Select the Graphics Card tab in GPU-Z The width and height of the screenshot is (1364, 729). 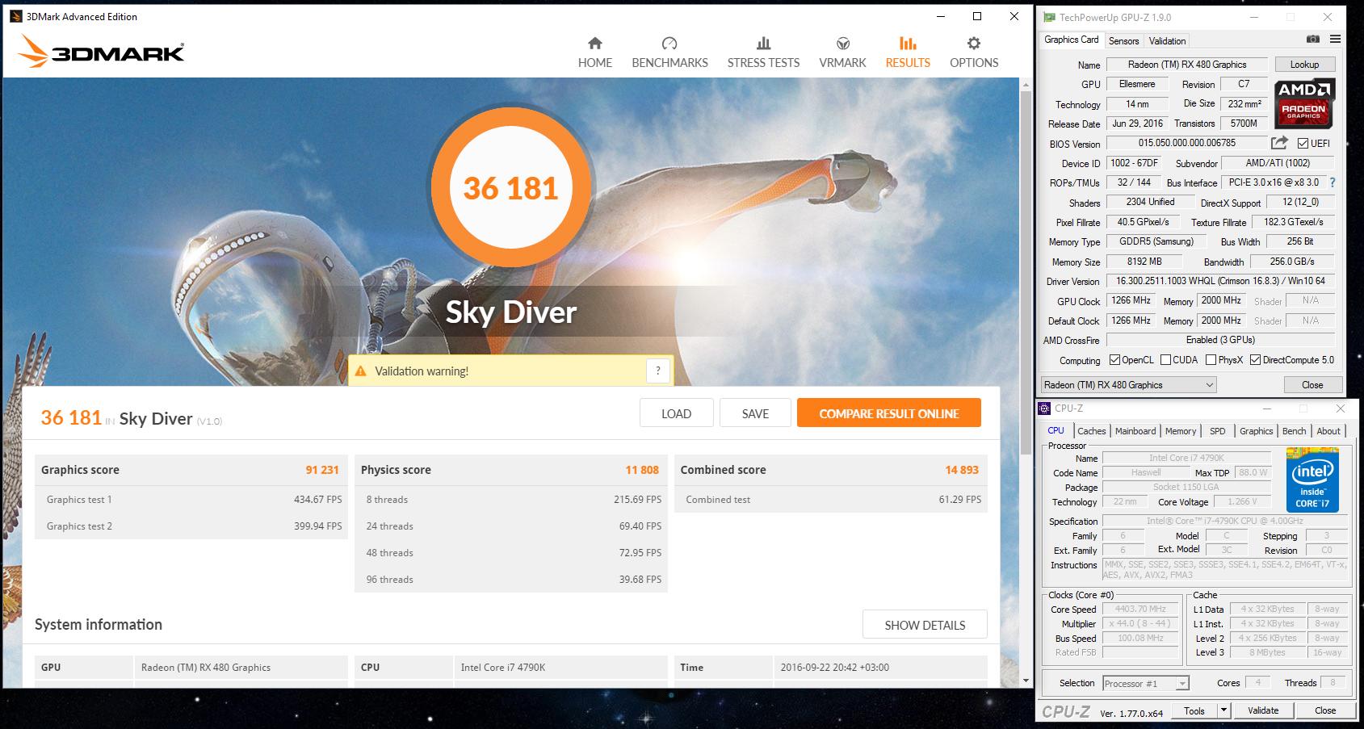(x=1072, y=40)
